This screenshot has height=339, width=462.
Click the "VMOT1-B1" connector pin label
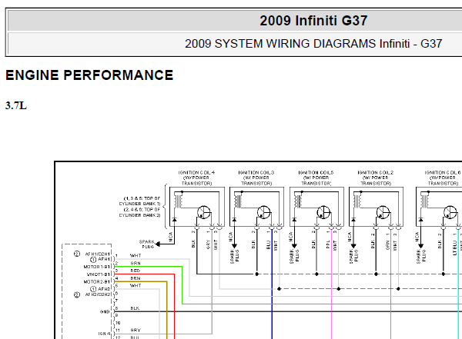tap(99, 274)
